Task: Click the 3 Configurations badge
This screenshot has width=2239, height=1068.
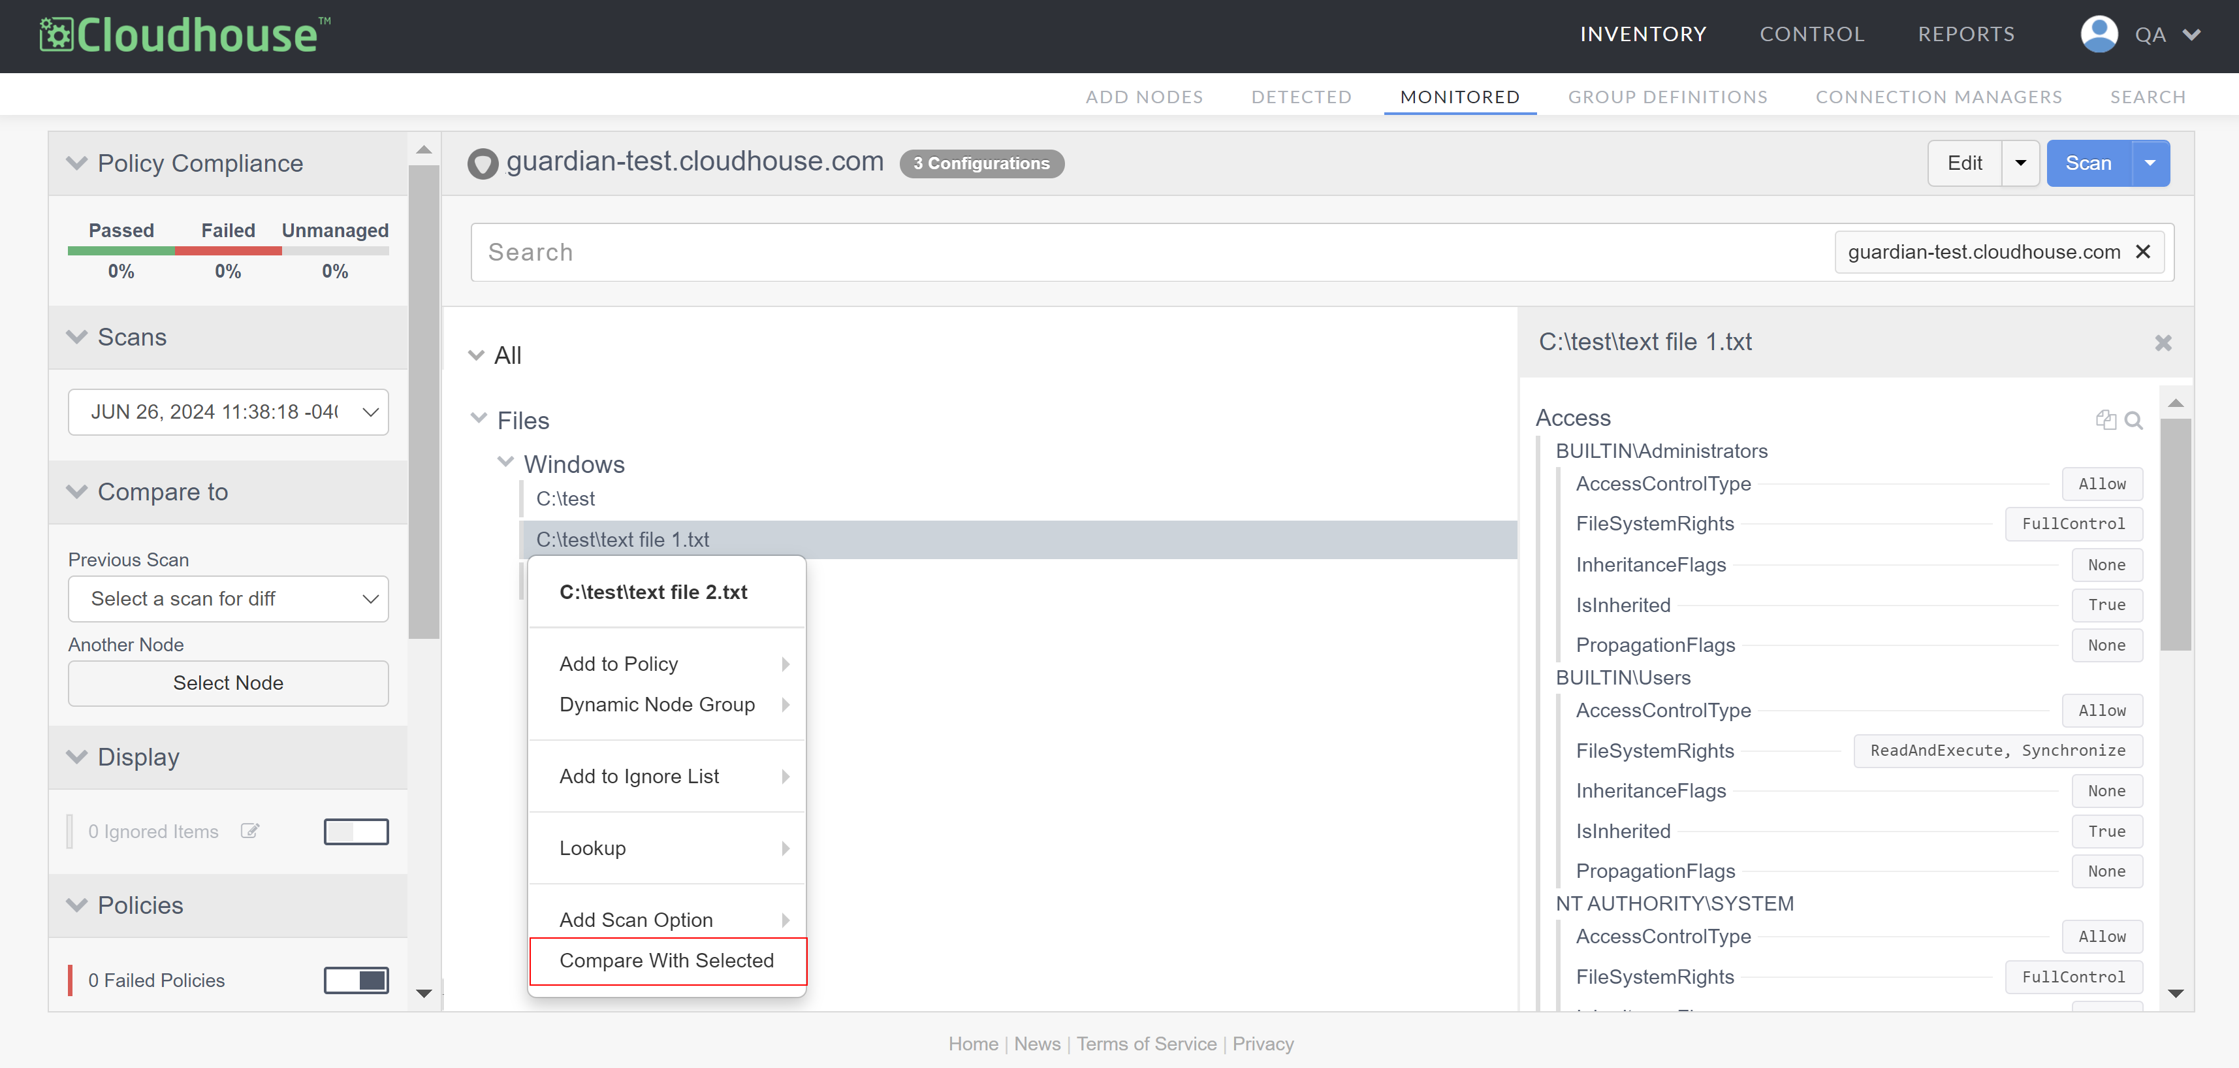Action: 981,163
